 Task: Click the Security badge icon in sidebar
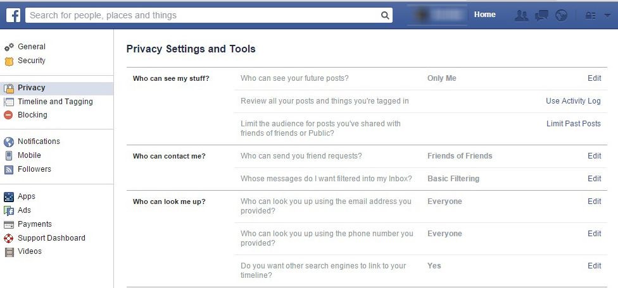click(x=9, y=61)
